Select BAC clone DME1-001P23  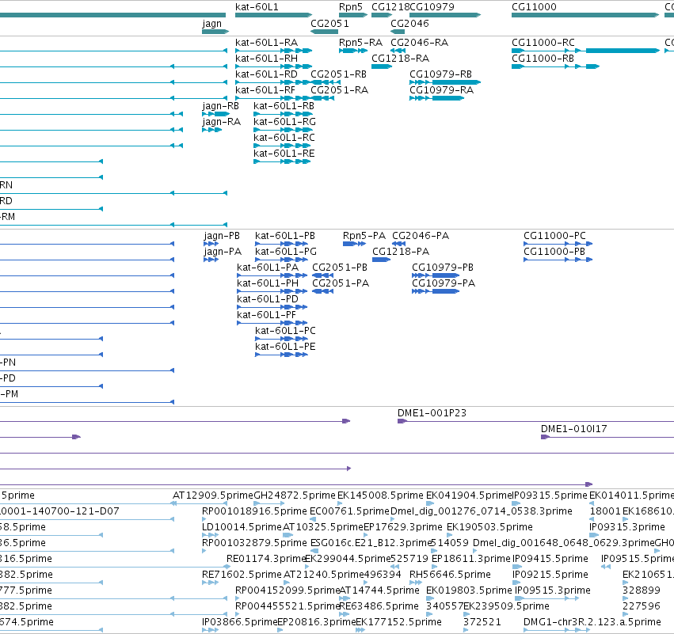click(432, 413)
